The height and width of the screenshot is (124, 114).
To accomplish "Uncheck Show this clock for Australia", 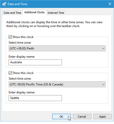I will [10, 37].
